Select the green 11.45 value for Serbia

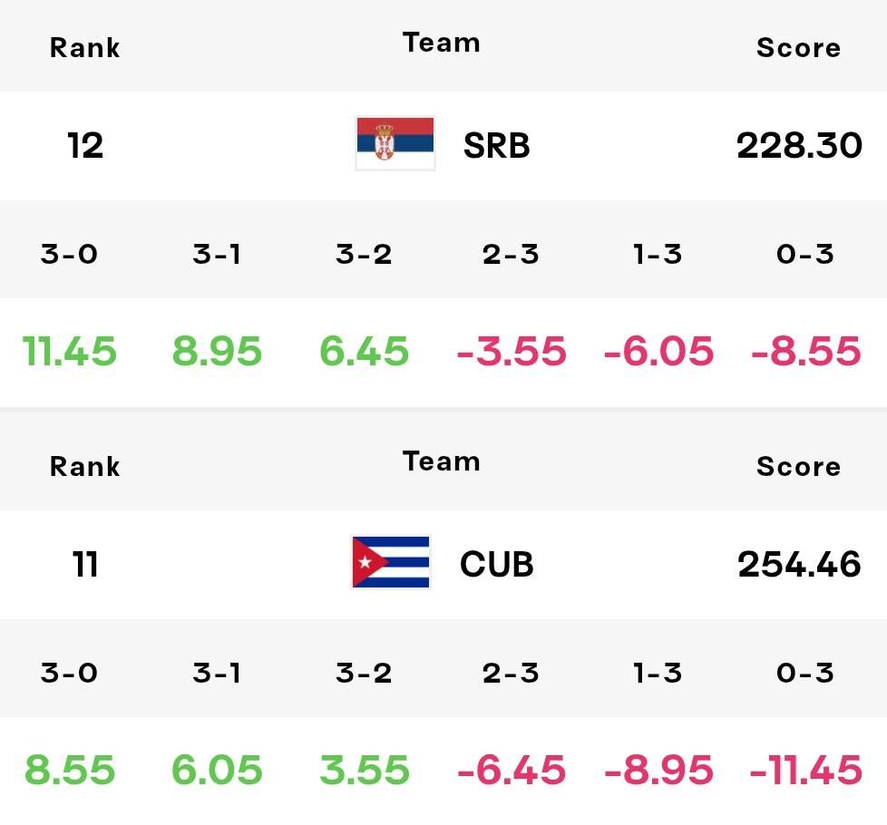(70, 351)
